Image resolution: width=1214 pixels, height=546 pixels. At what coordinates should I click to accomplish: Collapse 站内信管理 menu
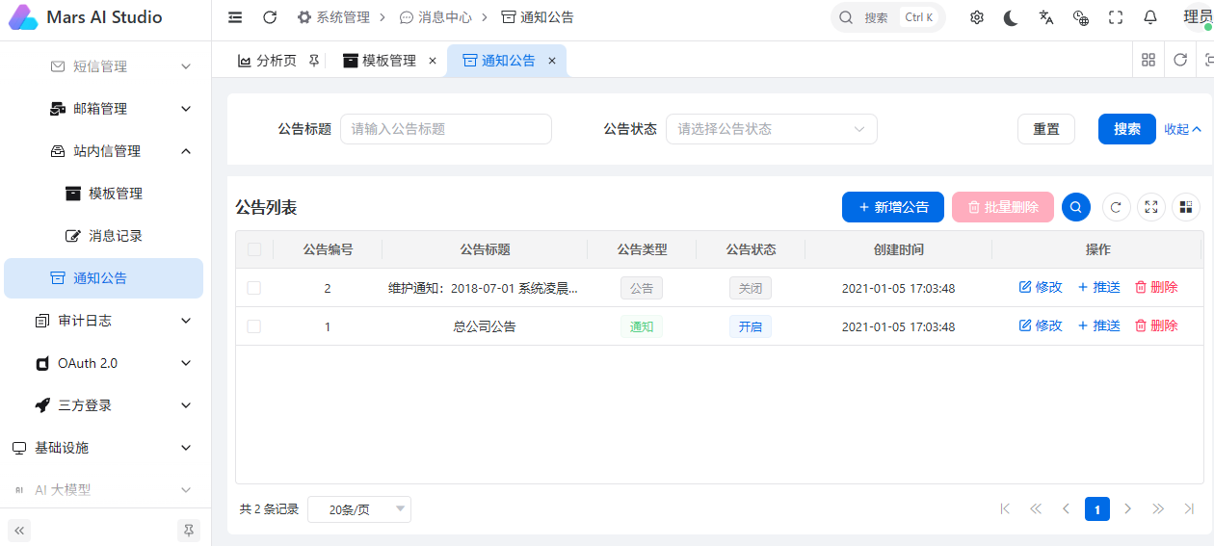point(106,151)
